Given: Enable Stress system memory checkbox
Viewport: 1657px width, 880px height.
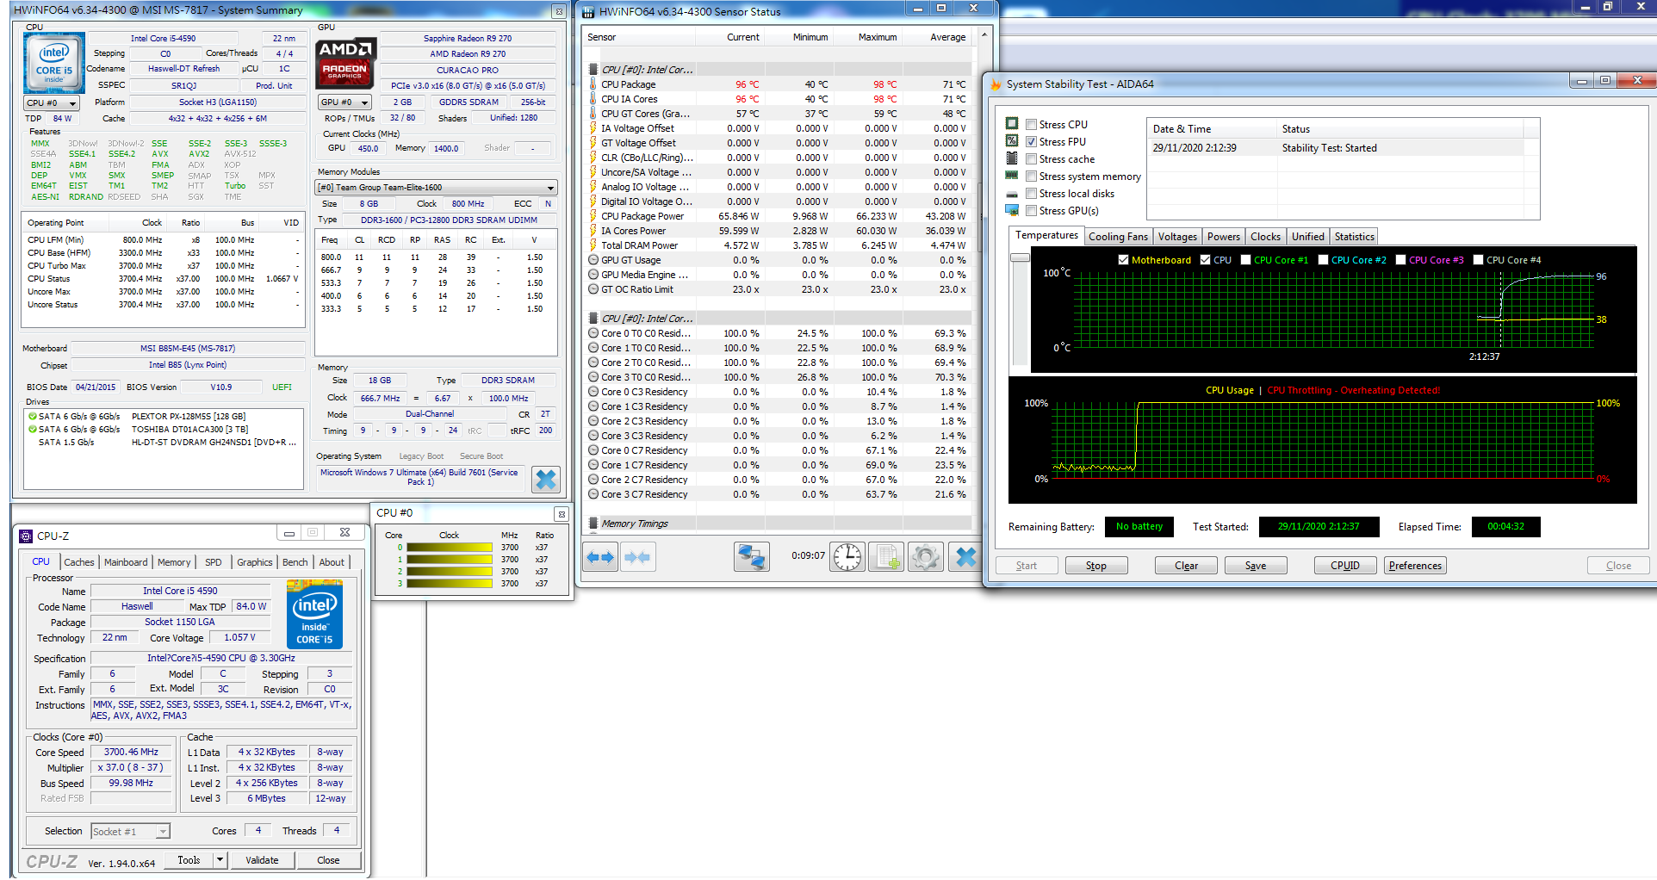Looking at the screenshot, I should coord(1031,177).
